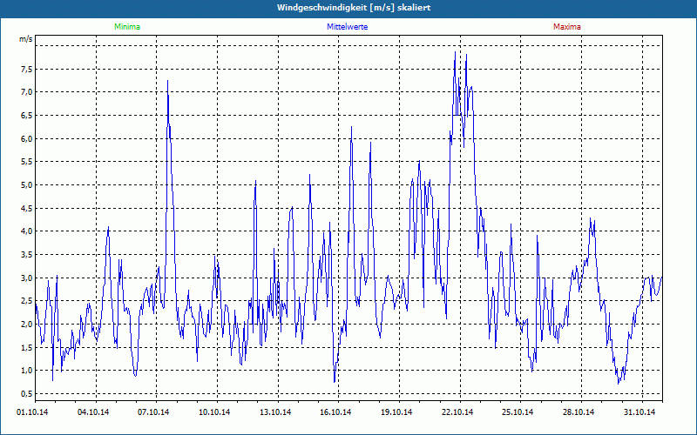This screenshot has width=697, height=435.
Task: Select the 31.10.14 date label
Action: pyautogui.click(x=639, y=412)
